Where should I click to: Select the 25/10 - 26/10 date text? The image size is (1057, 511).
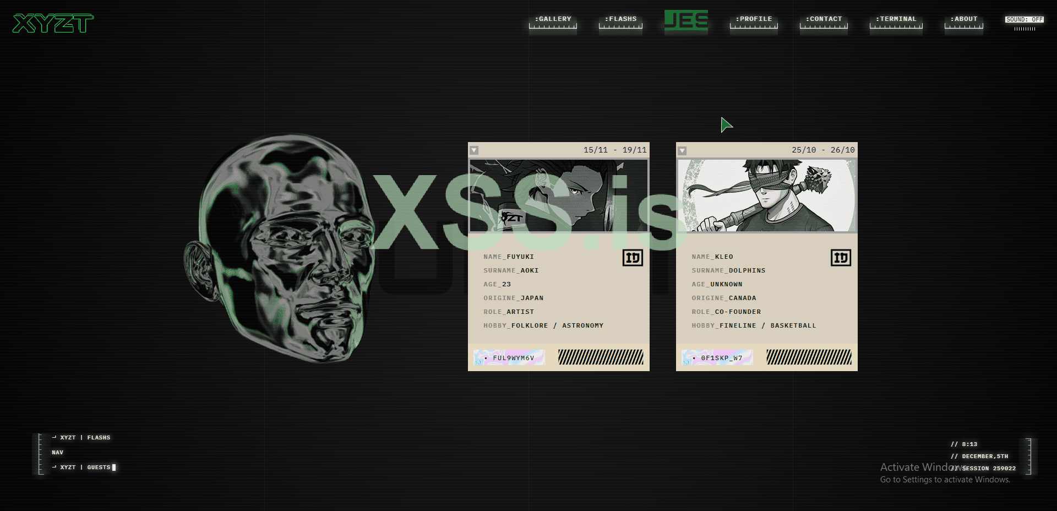823,150
